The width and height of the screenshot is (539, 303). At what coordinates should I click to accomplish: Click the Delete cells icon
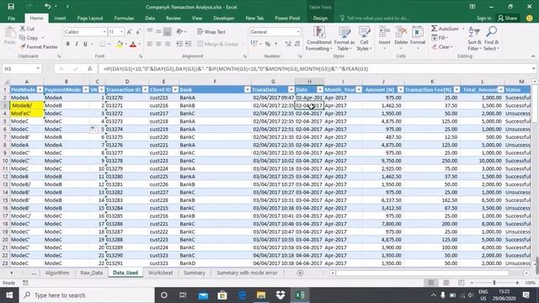click(401, 33)
